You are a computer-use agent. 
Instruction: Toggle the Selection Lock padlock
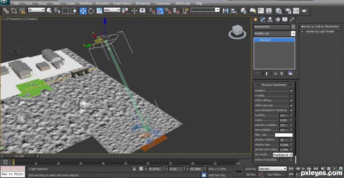click(x=134, y=169)
